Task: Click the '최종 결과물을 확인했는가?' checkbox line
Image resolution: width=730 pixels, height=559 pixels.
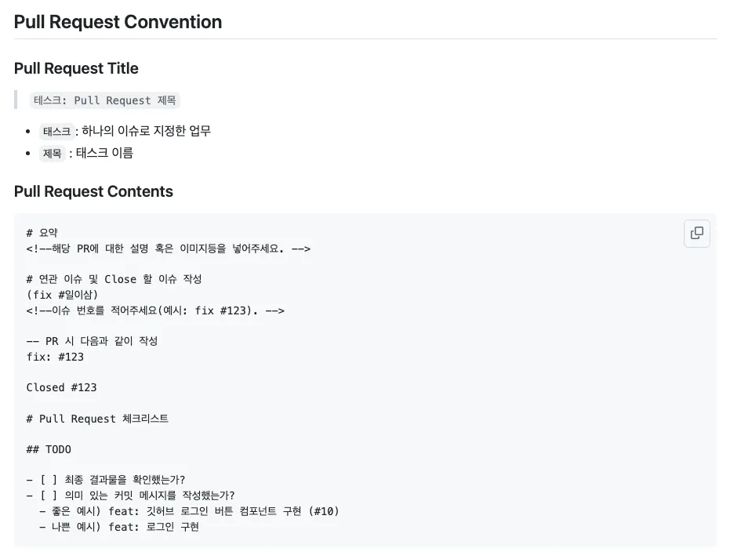Action: 106,480
